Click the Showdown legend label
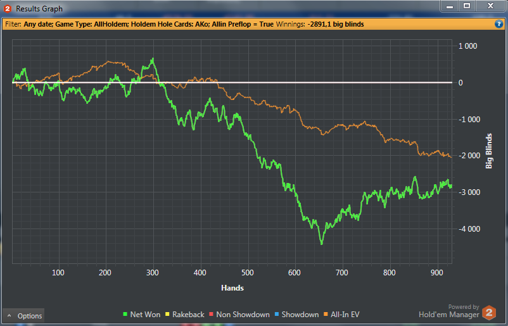Screen dimensions: 508x326 (300, 315)
